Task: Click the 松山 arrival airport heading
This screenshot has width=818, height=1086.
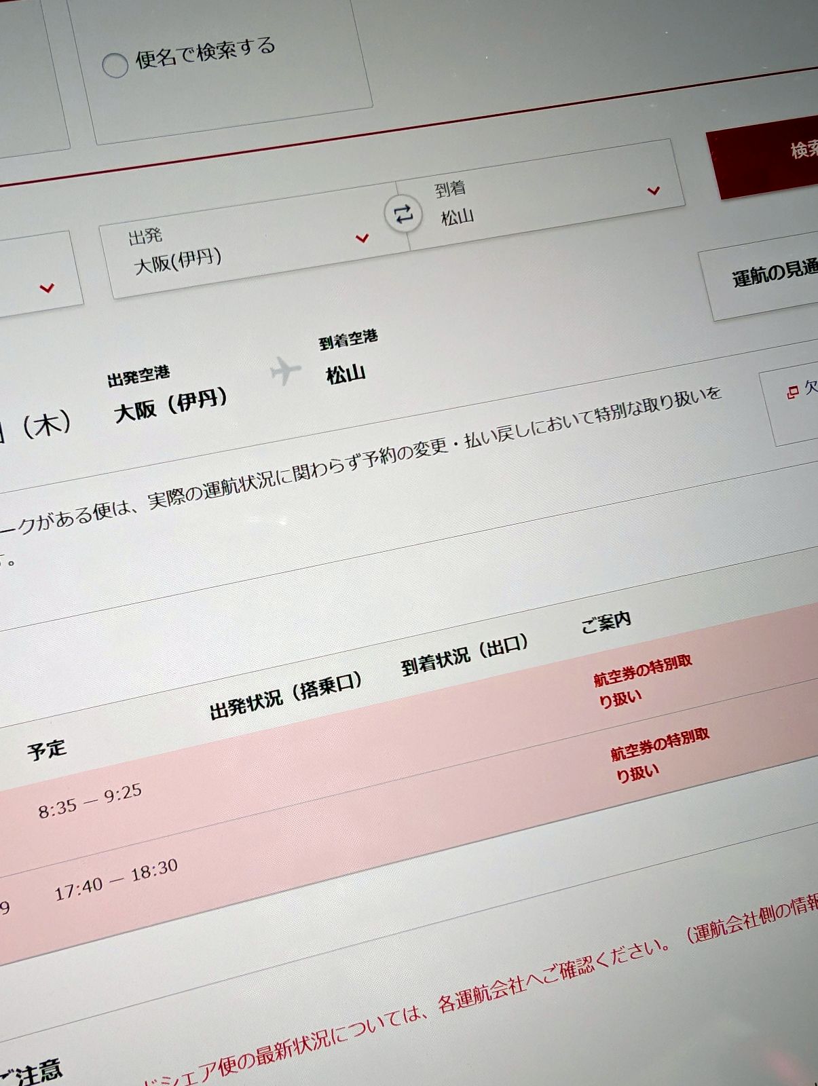Action: [x=346, y=373]
